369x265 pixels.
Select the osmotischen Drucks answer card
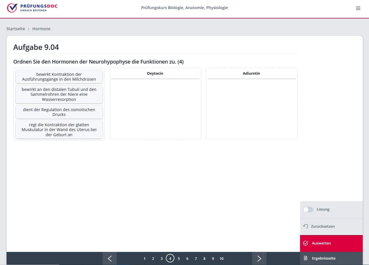(59, 112)
